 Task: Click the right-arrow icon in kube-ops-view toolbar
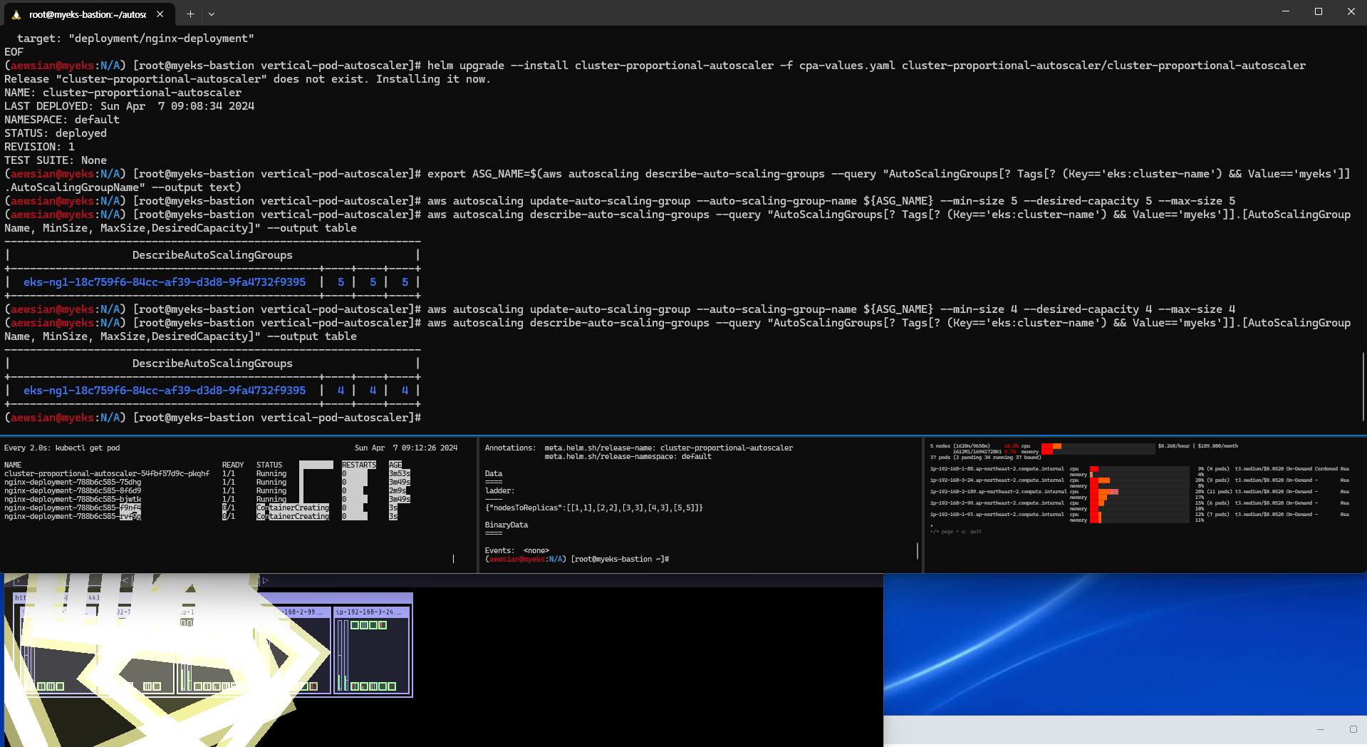click(266, 581)
